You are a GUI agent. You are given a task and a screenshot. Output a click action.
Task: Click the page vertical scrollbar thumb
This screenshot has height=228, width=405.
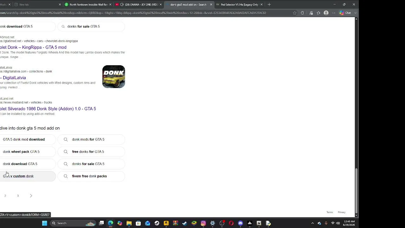(356, 191)
